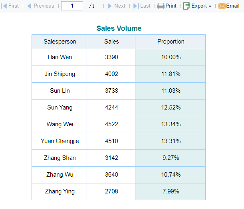Screen dimensions: 244x209
Task: Click the Next page arrow icon
Action: click(x=110, y=6)
